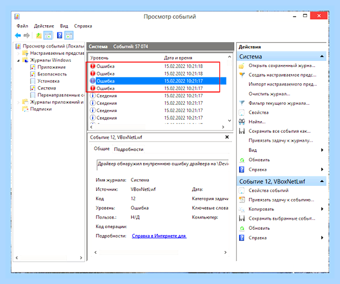Close the Событие 12 preview pane
The height and width of the screenshot is (284, 340).
[x=227, y=137]
